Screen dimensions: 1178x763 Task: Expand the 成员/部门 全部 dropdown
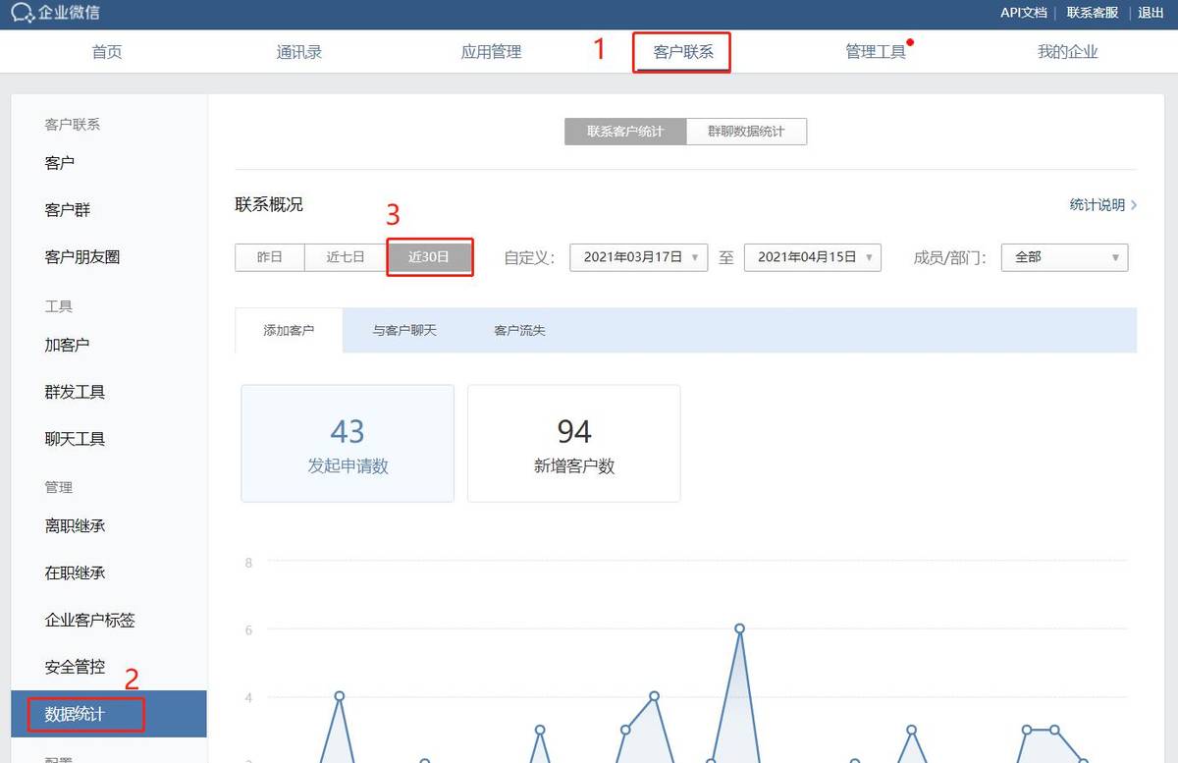tap(1064, 257)
